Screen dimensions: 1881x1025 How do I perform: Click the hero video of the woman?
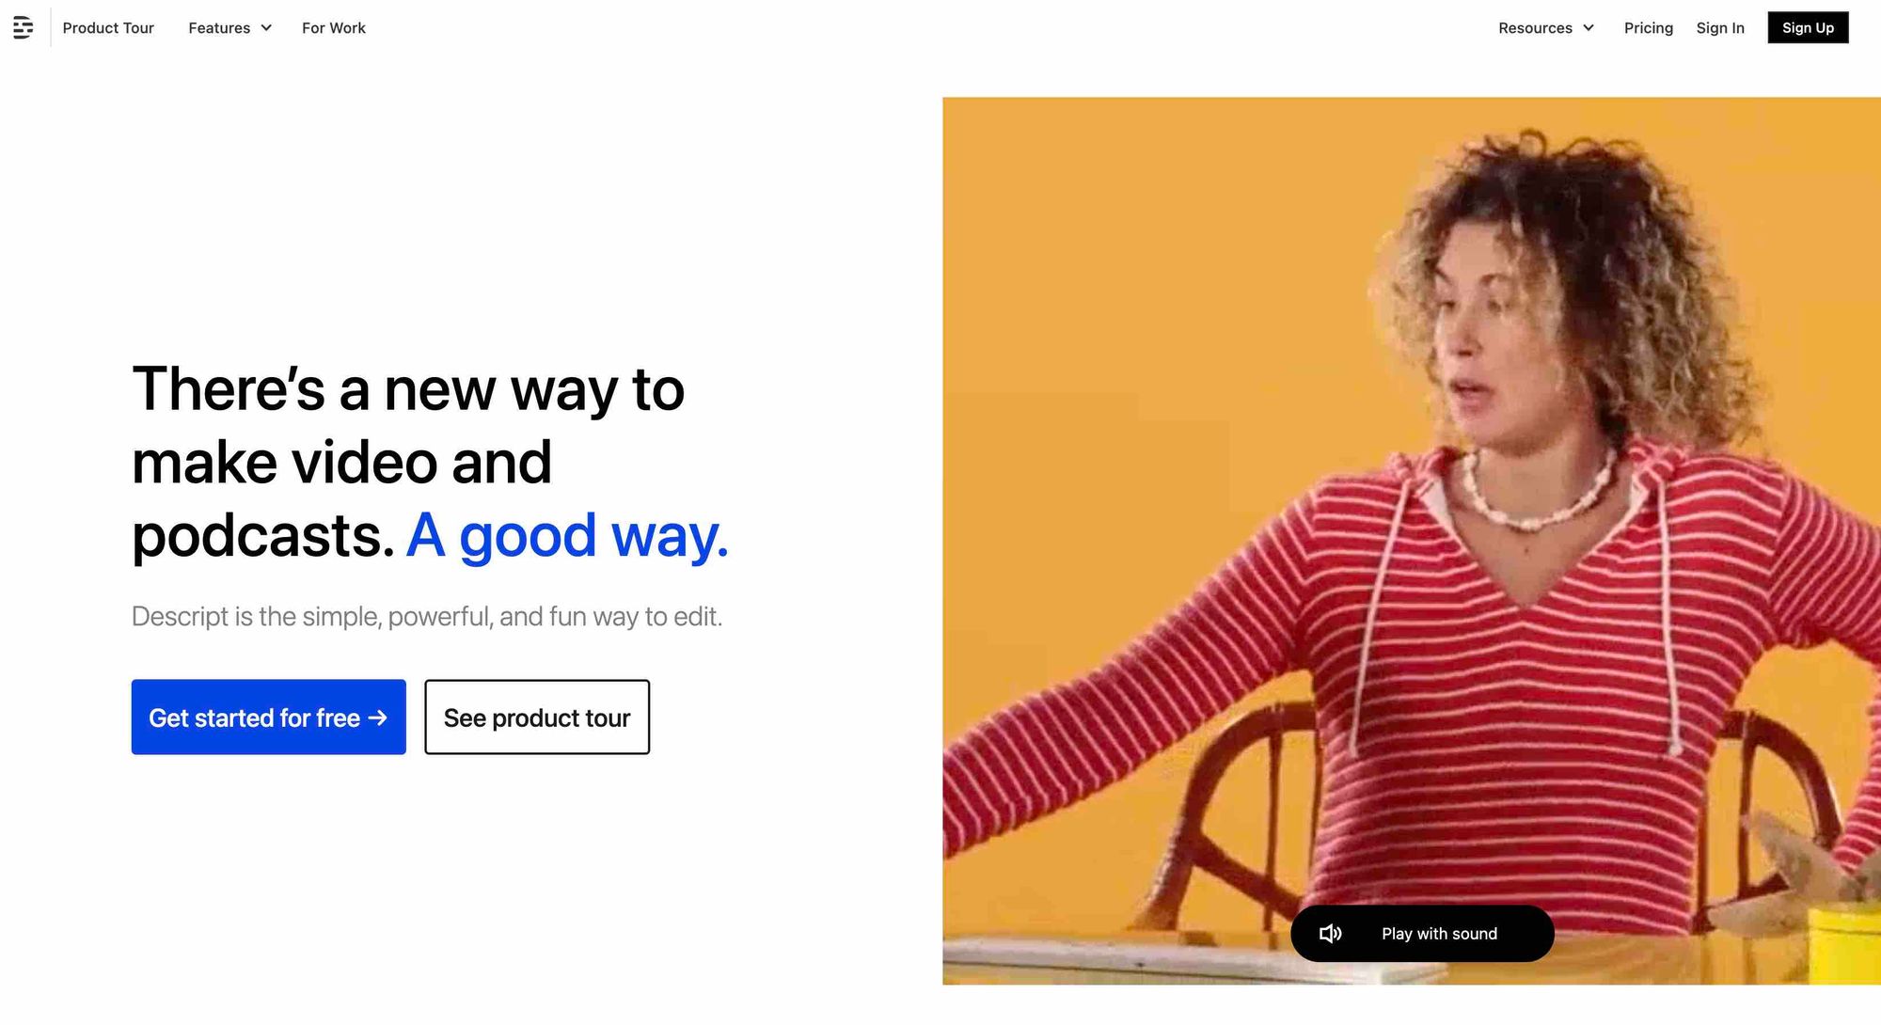pos(1412,541)
